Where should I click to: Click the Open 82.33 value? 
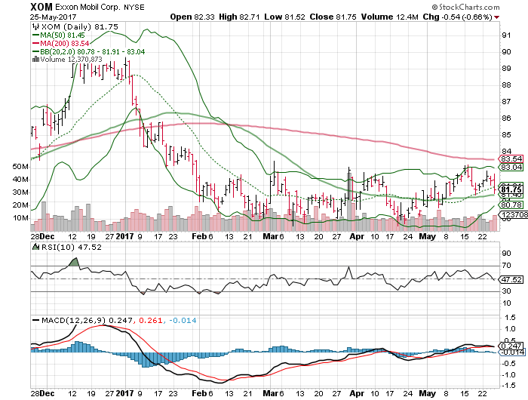tap(192, 17)
